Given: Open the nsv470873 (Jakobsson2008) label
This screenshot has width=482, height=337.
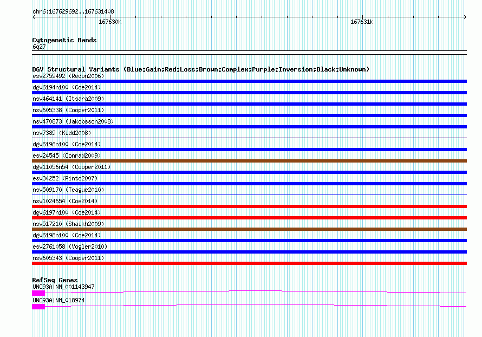Looking at the screenshot, I should coord(73,121).
